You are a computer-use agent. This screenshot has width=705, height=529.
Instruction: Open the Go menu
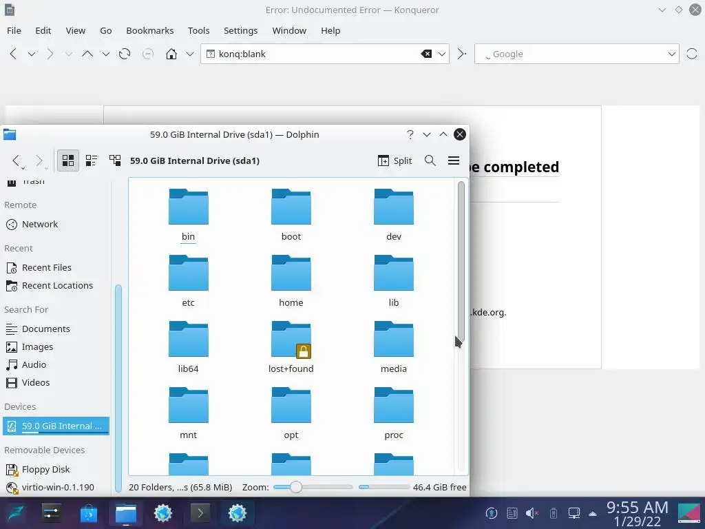pos(105,30)
